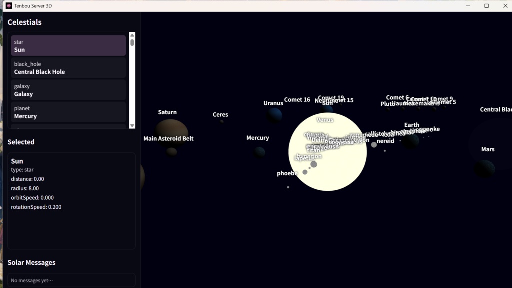Click the Celestials scrollbar down arrow
The width and height of the screenshot is (512, 288).
coord(131,125)
